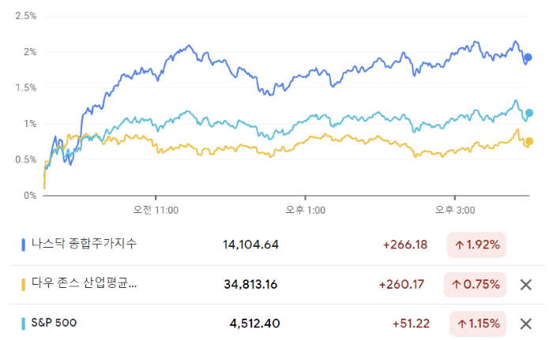Click the blue Nasdaq endpoint dot on chart
This screenshot has height=340, width=553.
coord(529,58)
